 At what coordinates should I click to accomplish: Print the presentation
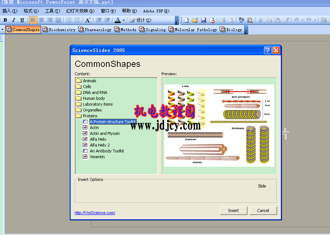point(223,20)
